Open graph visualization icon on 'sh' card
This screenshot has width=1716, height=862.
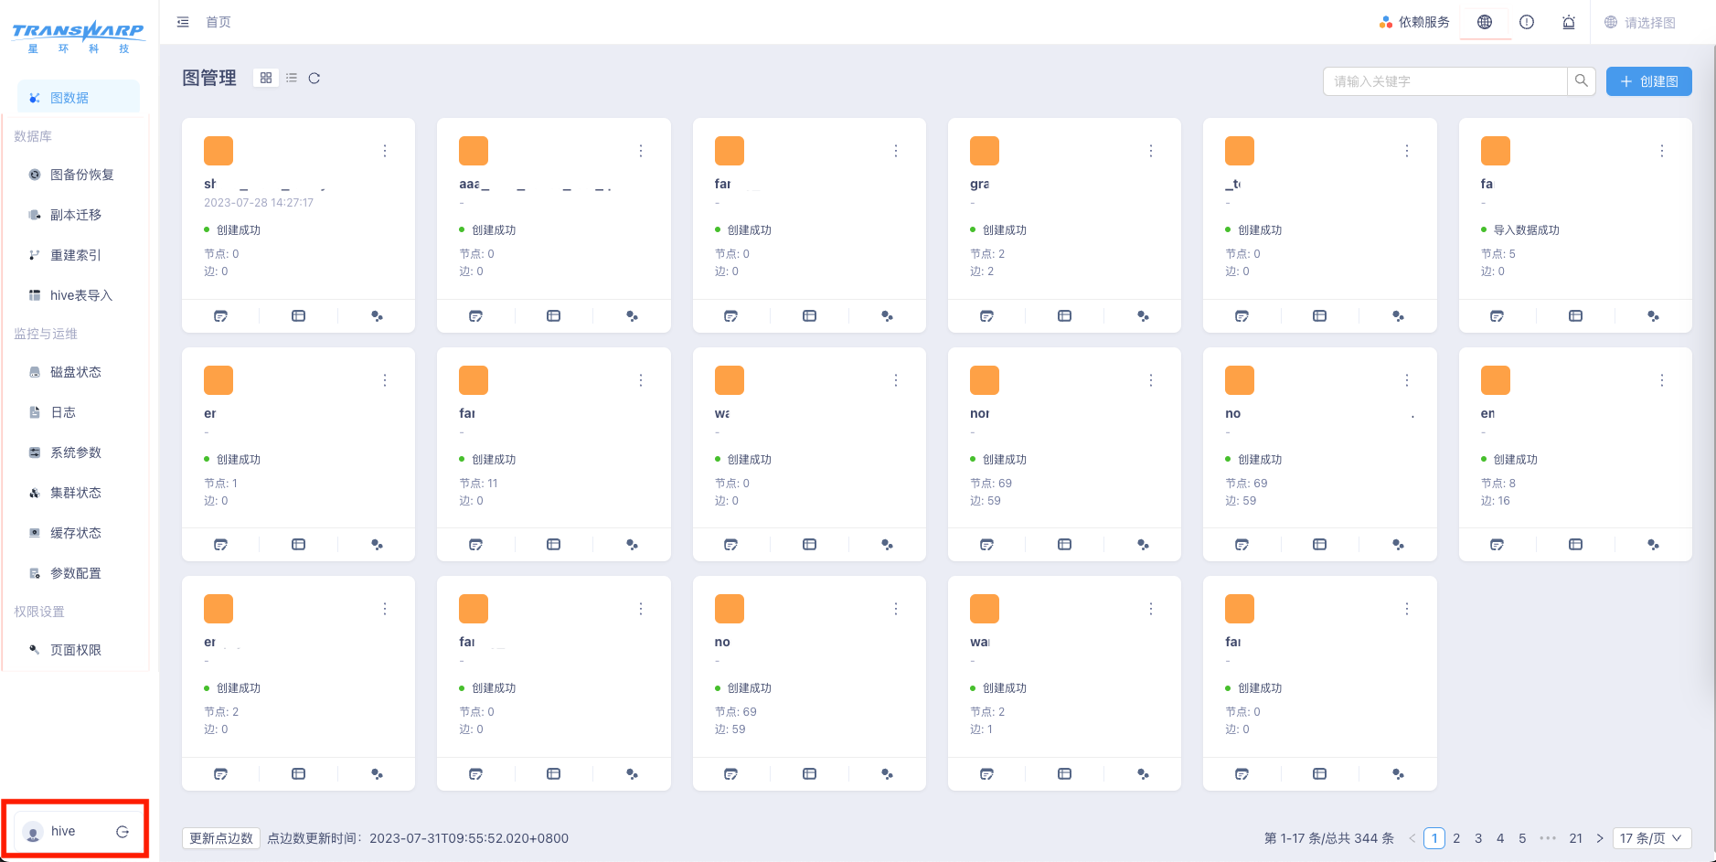377,315
